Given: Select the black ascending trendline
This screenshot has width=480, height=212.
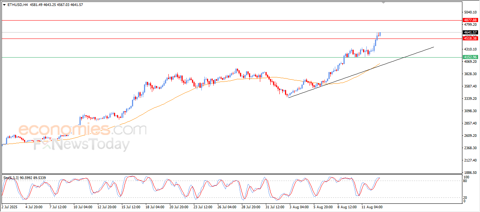Looking at the screenshot, I should click(361, 72).
